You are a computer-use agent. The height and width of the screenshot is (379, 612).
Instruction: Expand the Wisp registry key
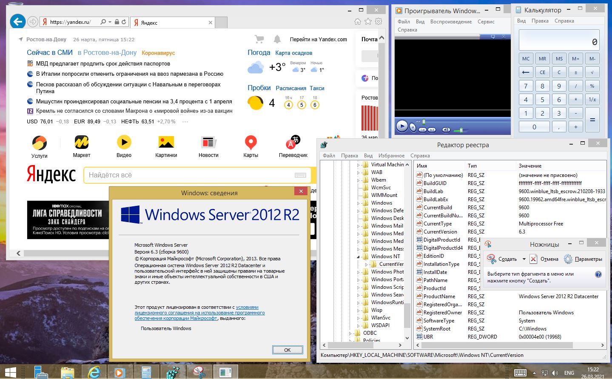coord(358,310)
